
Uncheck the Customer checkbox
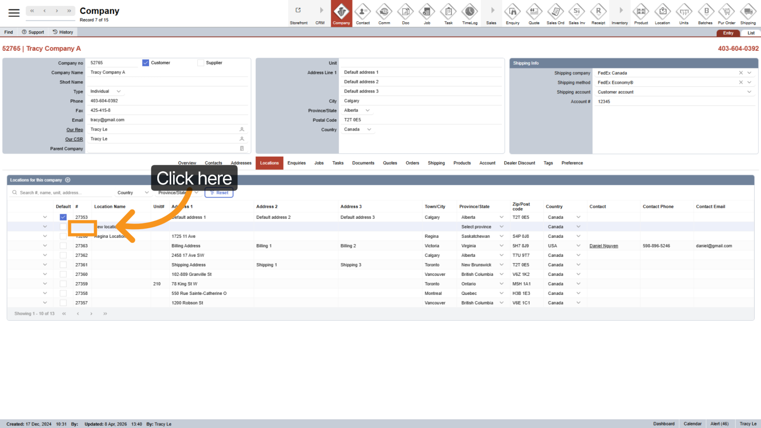145,63
